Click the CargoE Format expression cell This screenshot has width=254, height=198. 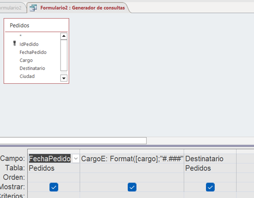(x=132, y=159)
